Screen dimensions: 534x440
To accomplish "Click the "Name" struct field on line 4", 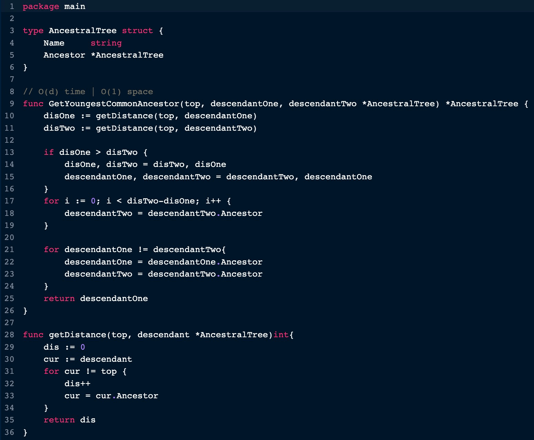I will [x=54, y=43].
